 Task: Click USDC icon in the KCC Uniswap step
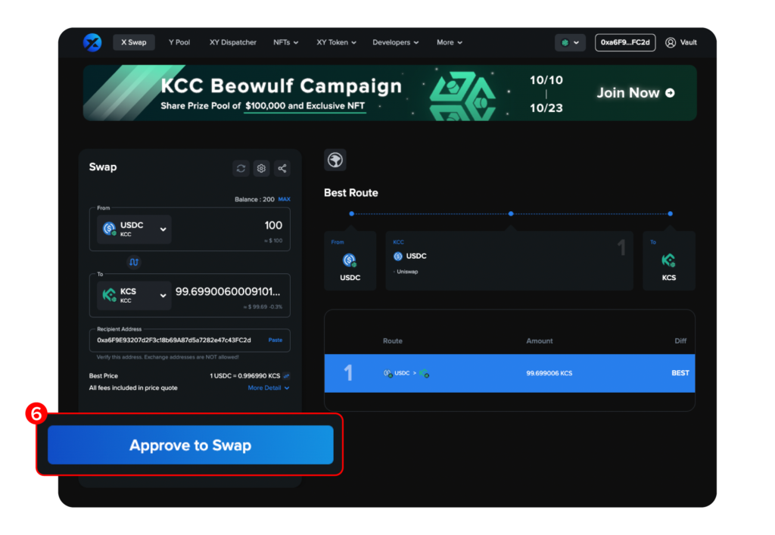coord(398,256)
